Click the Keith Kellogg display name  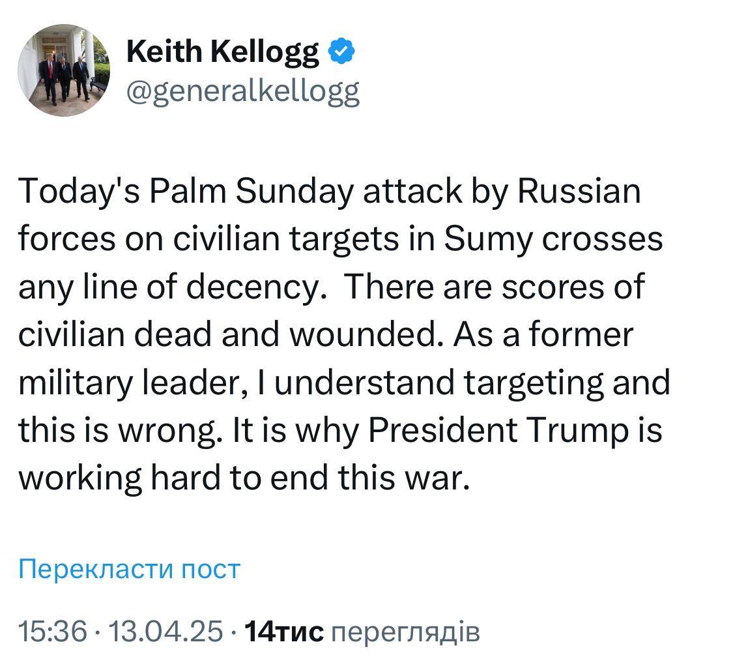(223, 51)
